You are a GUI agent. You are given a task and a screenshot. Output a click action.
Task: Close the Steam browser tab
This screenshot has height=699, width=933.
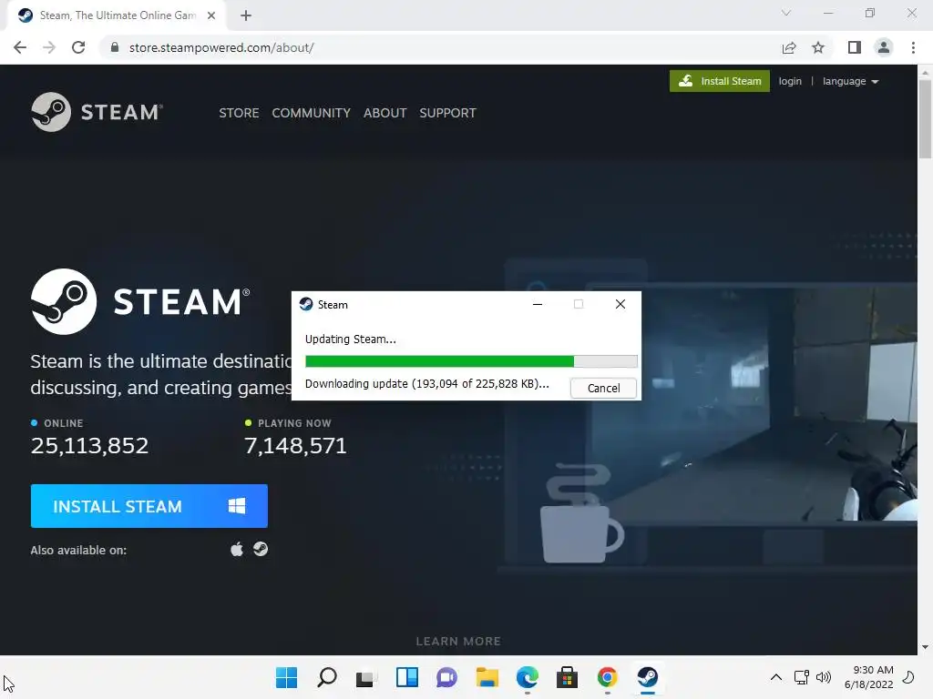pyautogui.click(x=211, y=15)
